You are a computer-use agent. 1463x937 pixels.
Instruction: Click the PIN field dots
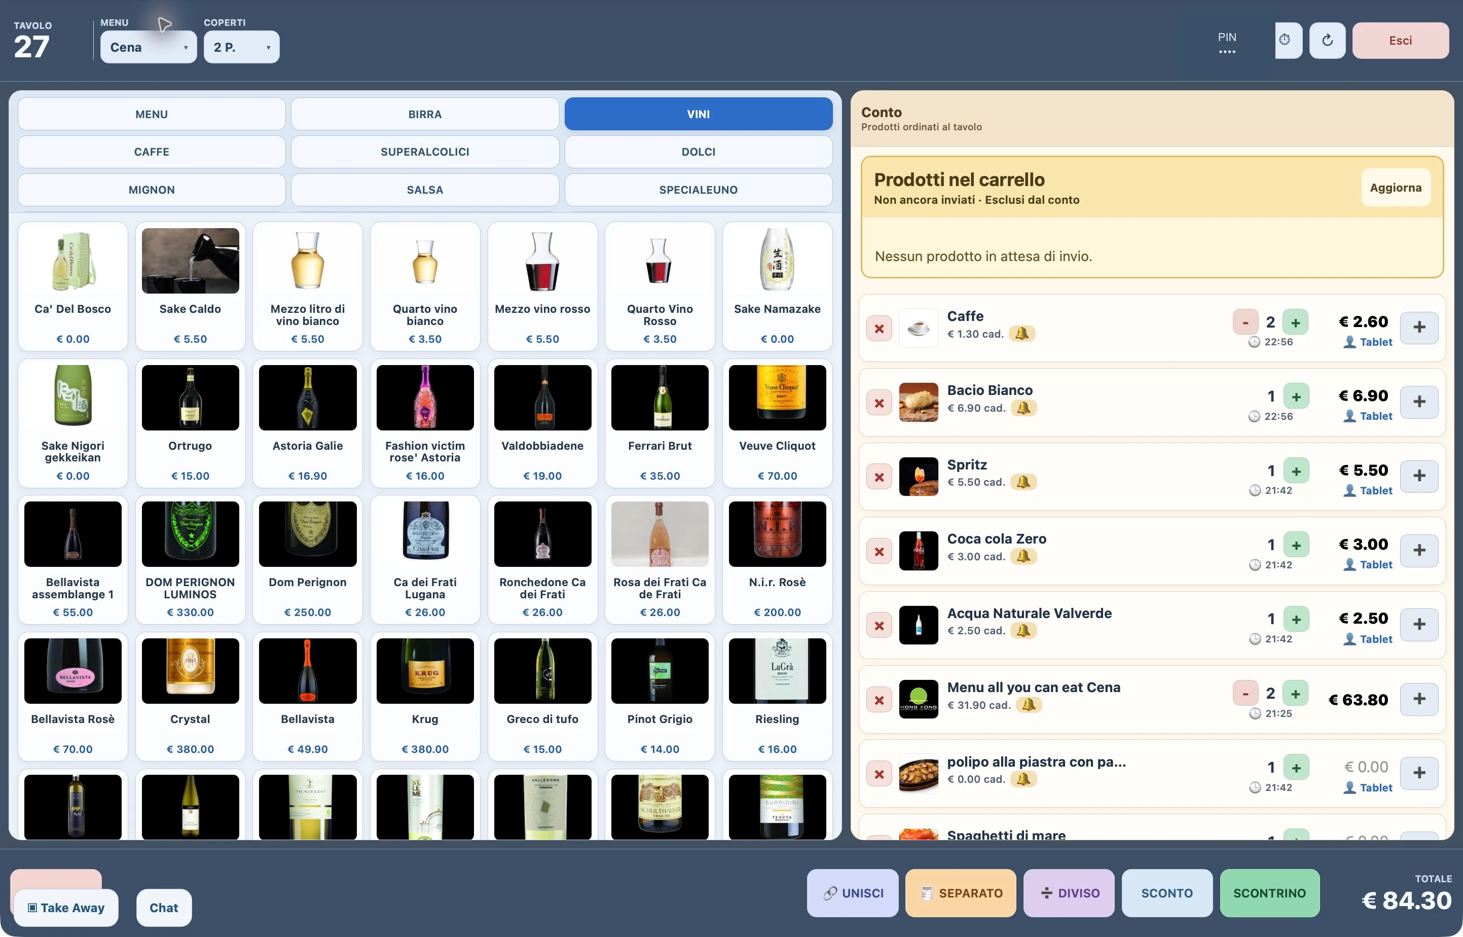(x=1226, y=51)
